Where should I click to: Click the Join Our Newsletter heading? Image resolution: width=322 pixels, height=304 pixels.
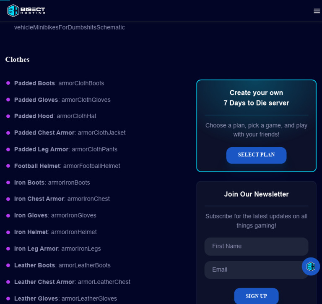256,194
